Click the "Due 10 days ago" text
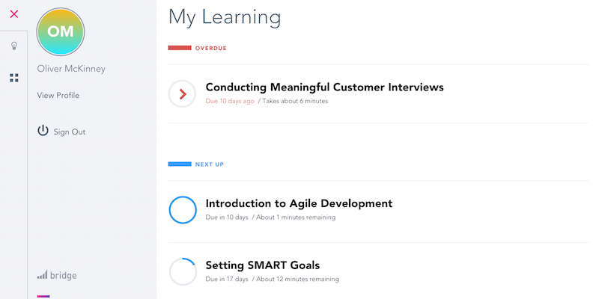The image size is (599, 299). (x=230, y=101)
